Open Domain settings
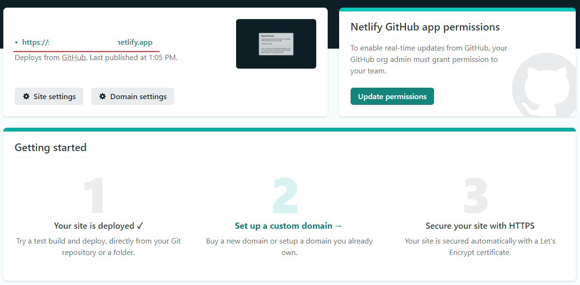Screen dimensions: 580x285 133,96
